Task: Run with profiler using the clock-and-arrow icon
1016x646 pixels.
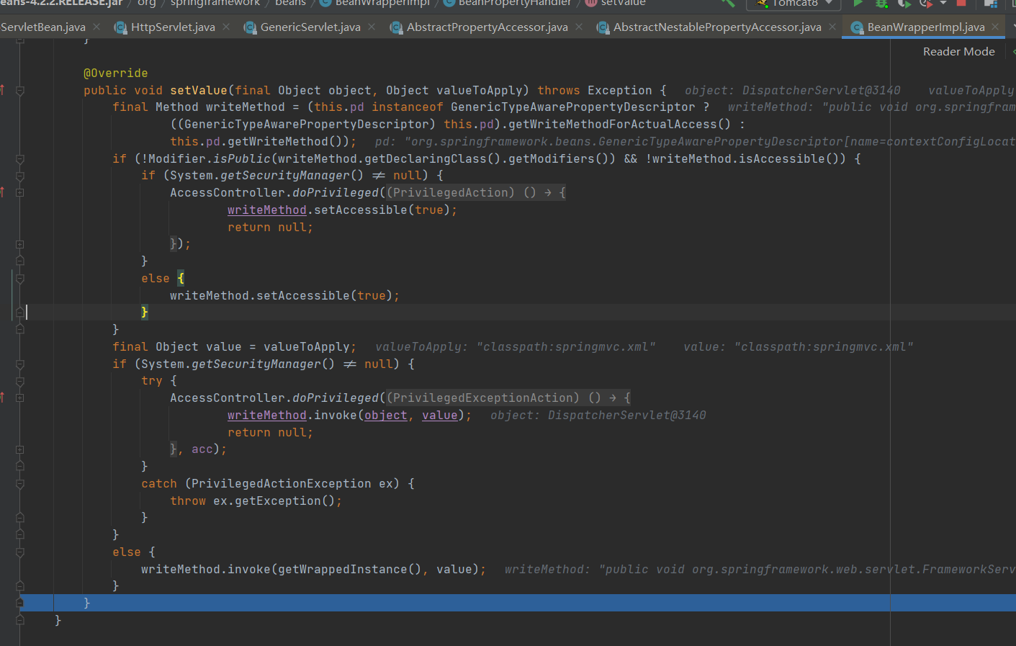Action: [926, 3]
